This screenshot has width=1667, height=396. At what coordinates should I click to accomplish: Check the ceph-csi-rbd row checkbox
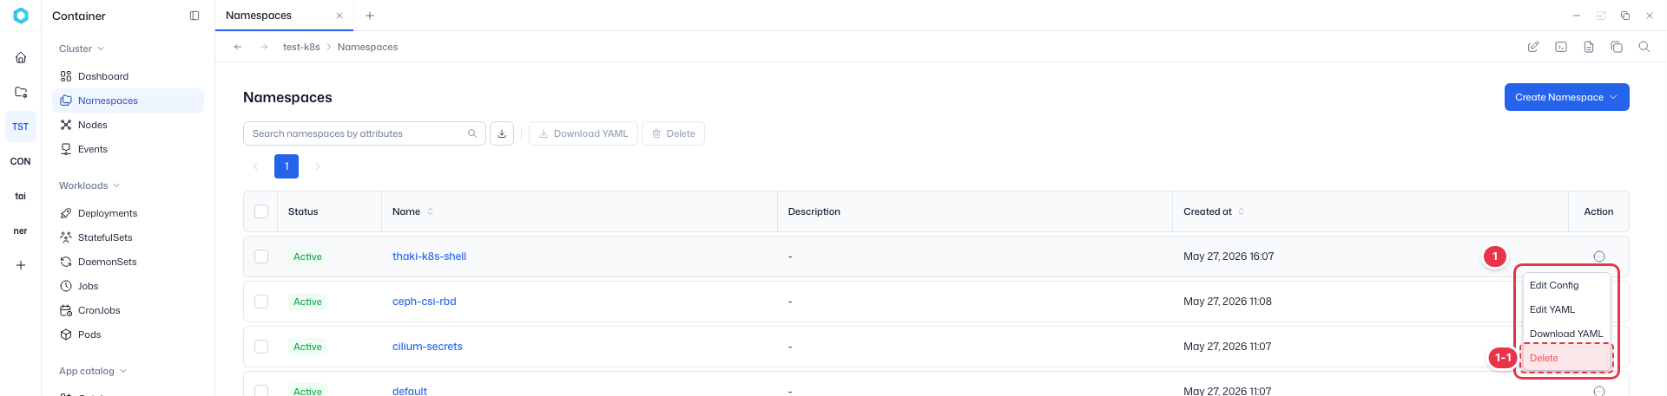pyautogui.click(x=261, y=302)
